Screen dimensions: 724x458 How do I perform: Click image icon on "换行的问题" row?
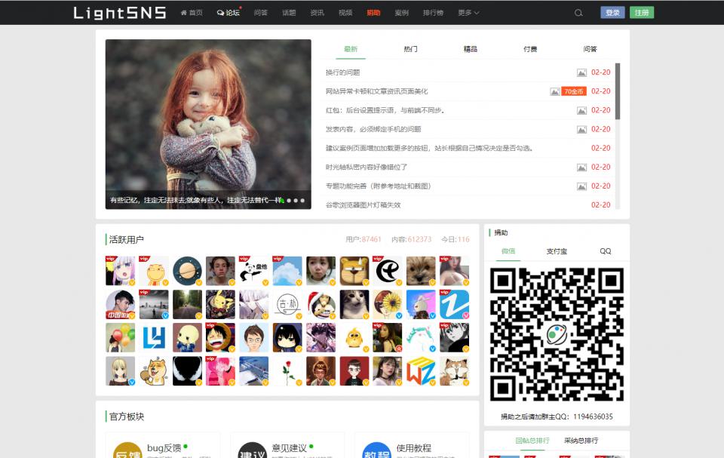click(581, 72)
